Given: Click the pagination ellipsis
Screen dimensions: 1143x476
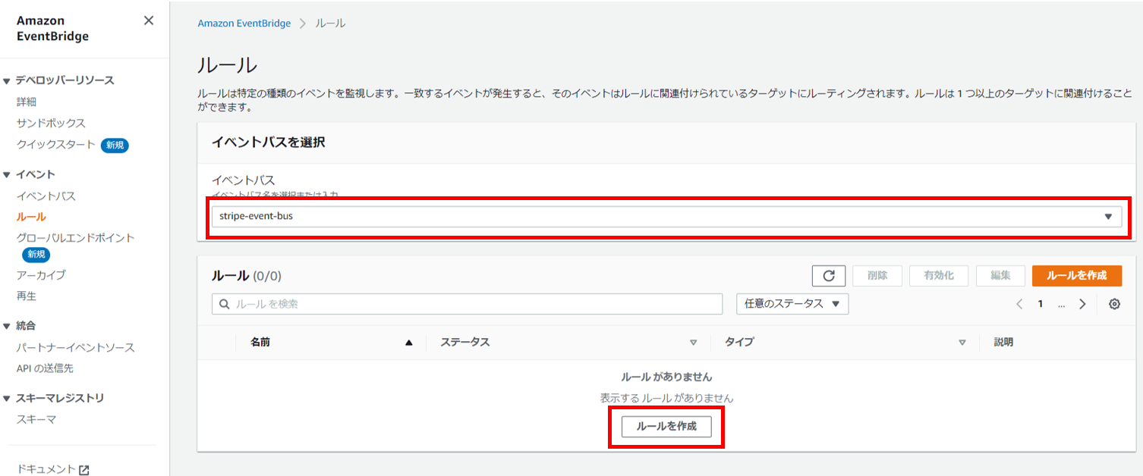Looking at the screenshot, I should point(1061,304).
